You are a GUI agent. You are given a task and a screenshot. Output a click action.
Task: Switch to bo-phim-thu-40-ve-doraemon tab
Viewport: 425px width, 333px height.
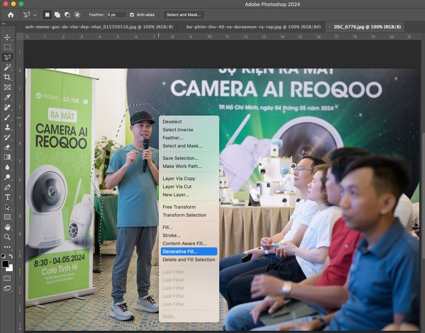pos(253,27)
